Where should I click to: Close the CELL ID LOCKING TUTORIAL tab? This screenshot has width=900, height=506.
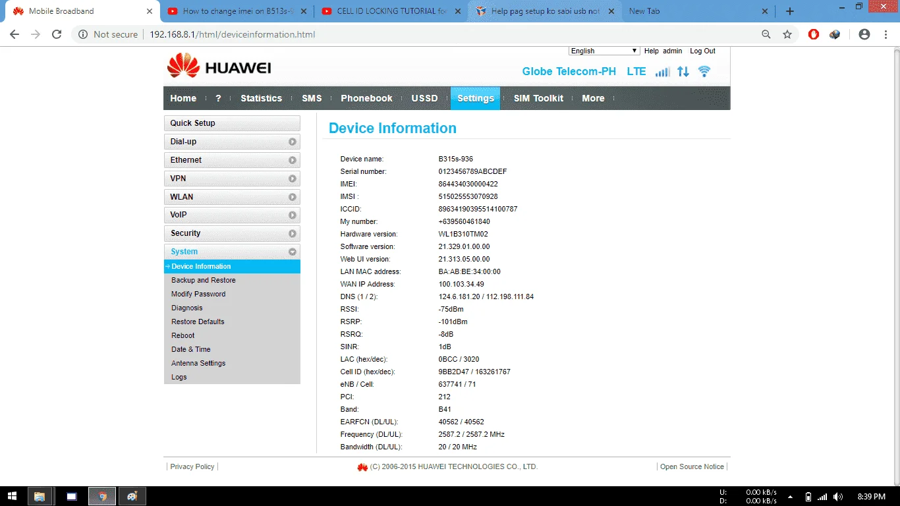pyautogui.click(x=458, y=11)
